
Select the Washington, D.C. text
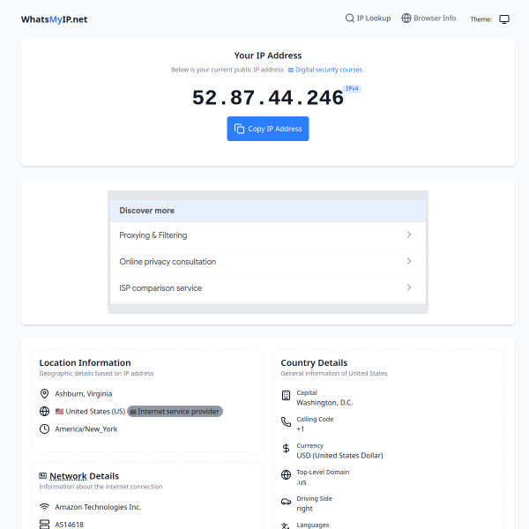pyautogui.click(x=324, y=403)
